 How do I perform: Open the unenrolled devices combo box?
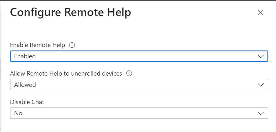139,85
